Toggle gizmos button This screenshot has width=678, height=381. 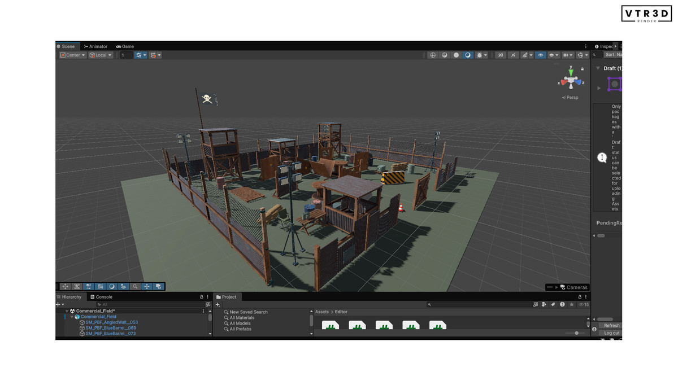tap(580, 55)
